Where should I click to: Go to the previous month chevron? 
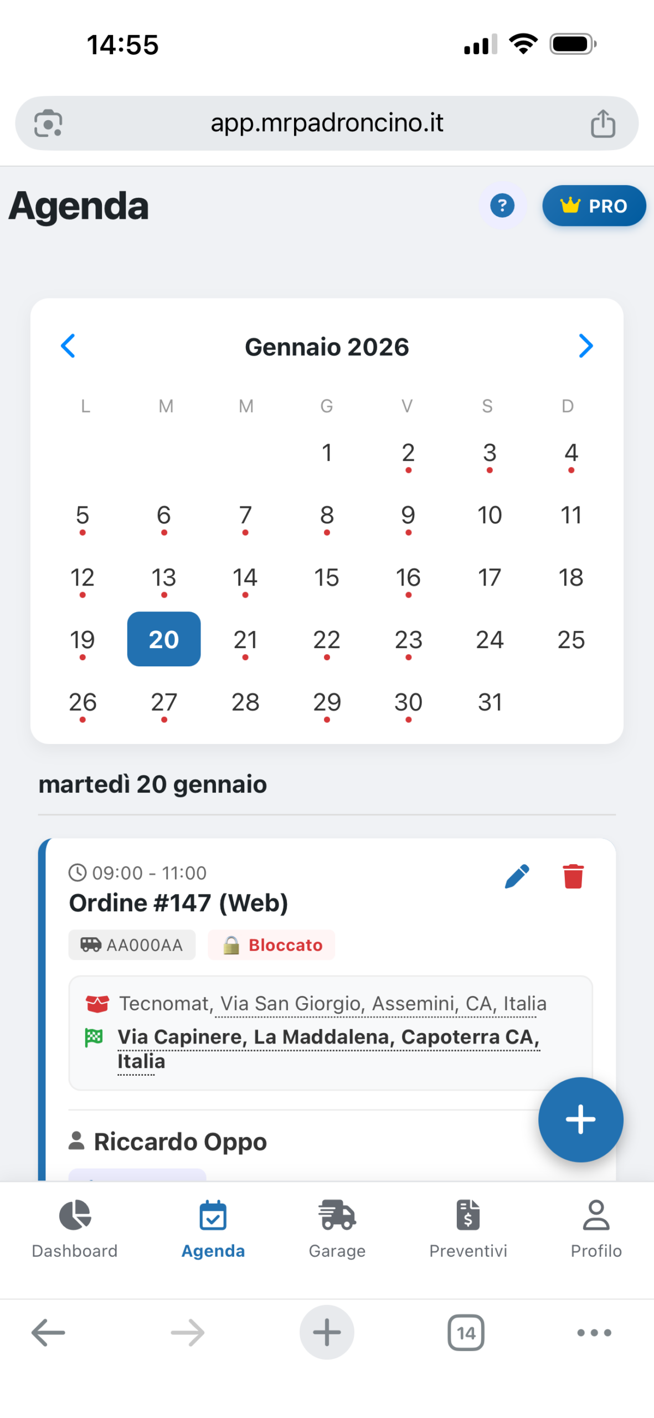click(x=68, y=346)
